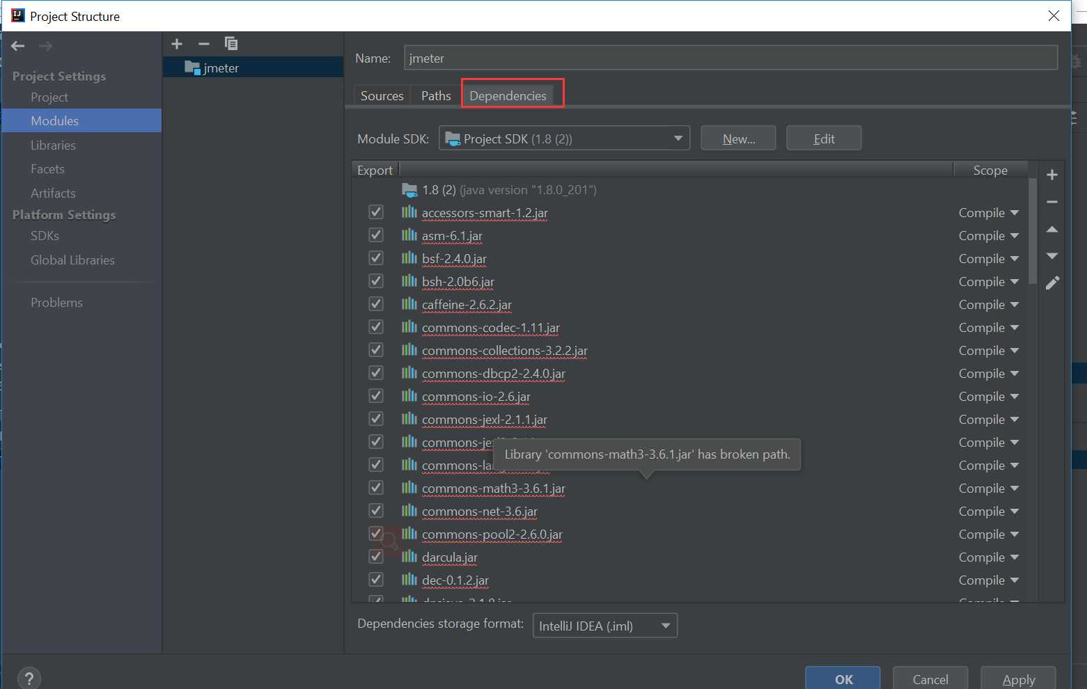Toggle export checkbox for bsf-2.4.0.jar

(x=376, y=258)
